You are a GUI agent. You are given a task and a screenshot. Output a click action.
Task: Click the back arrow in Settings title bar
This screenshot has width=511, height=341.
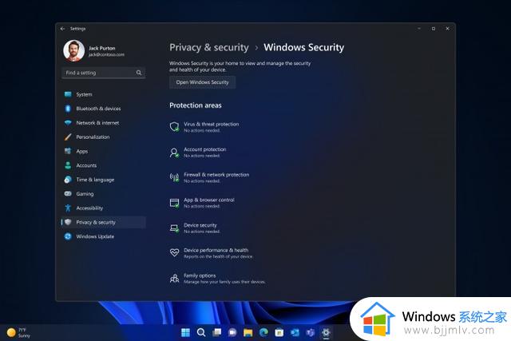pyautogui.click(x=62, y=29)
